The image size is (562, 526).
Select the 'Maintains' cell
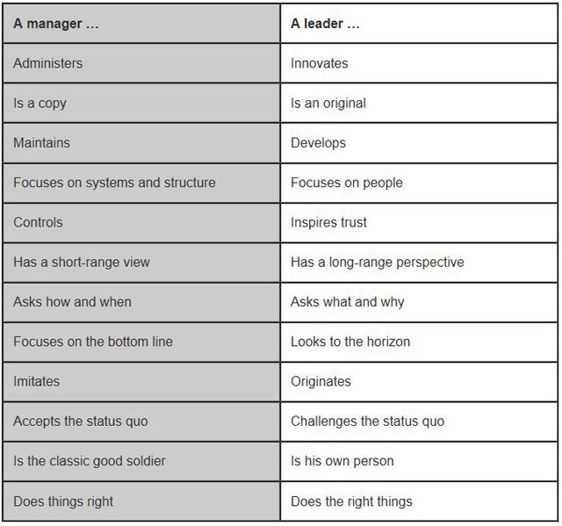point(141,143)
